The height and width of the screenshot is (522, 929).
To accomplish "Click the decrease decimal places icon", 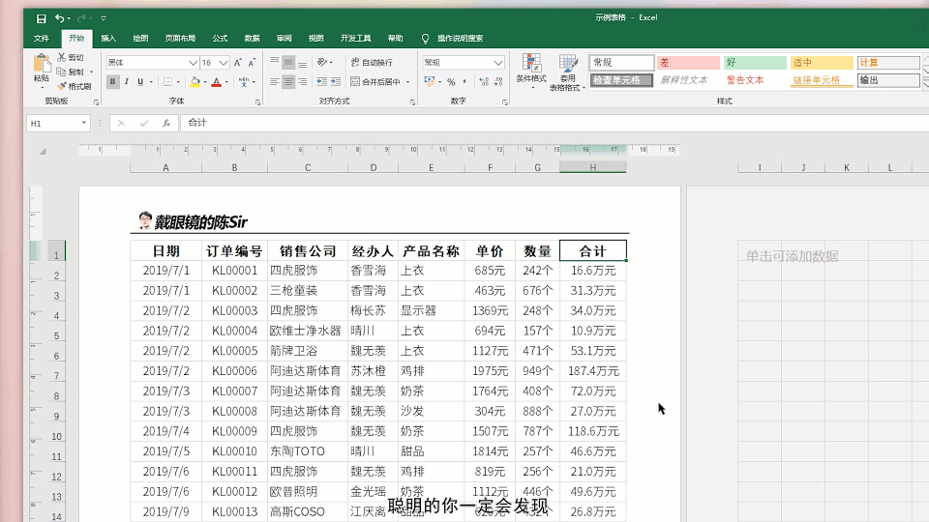I will point(498,81).
